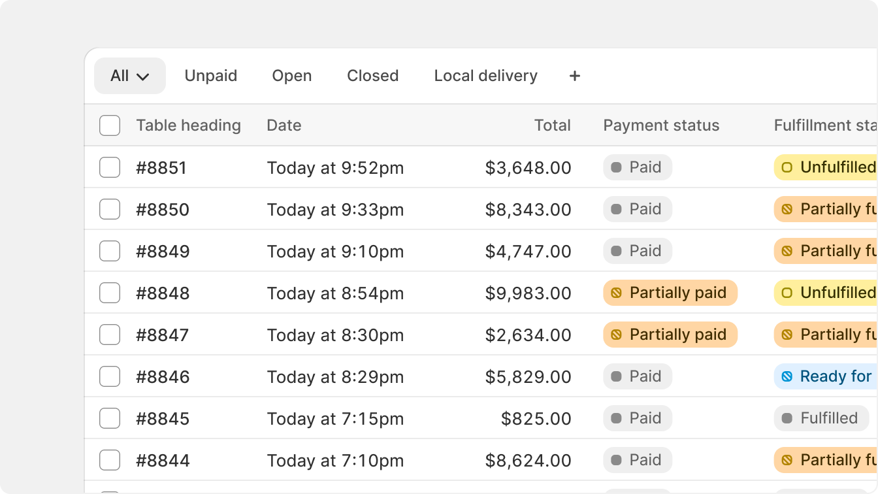Click order number #8844
The image size is (878, 494).
coord(163,461)
